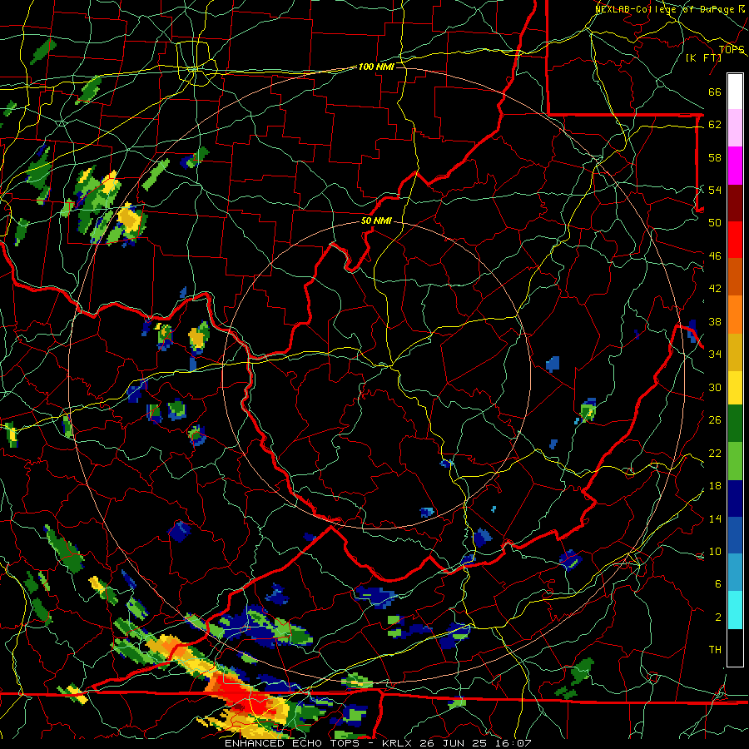Click the '14' legend value
Image resolution: width=749 pixels, height=749 pixels.
715,518
